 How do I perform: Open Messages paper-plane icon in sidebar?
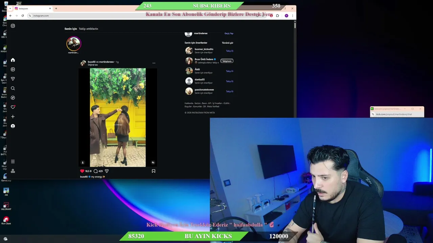(x=13, y=79)
